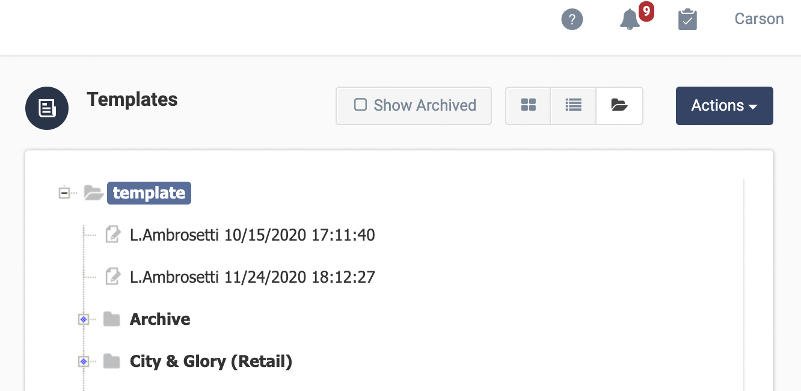This screenshot has width=801, height=391.
Task: Open the Carson user menu
Action: [759, 19]
